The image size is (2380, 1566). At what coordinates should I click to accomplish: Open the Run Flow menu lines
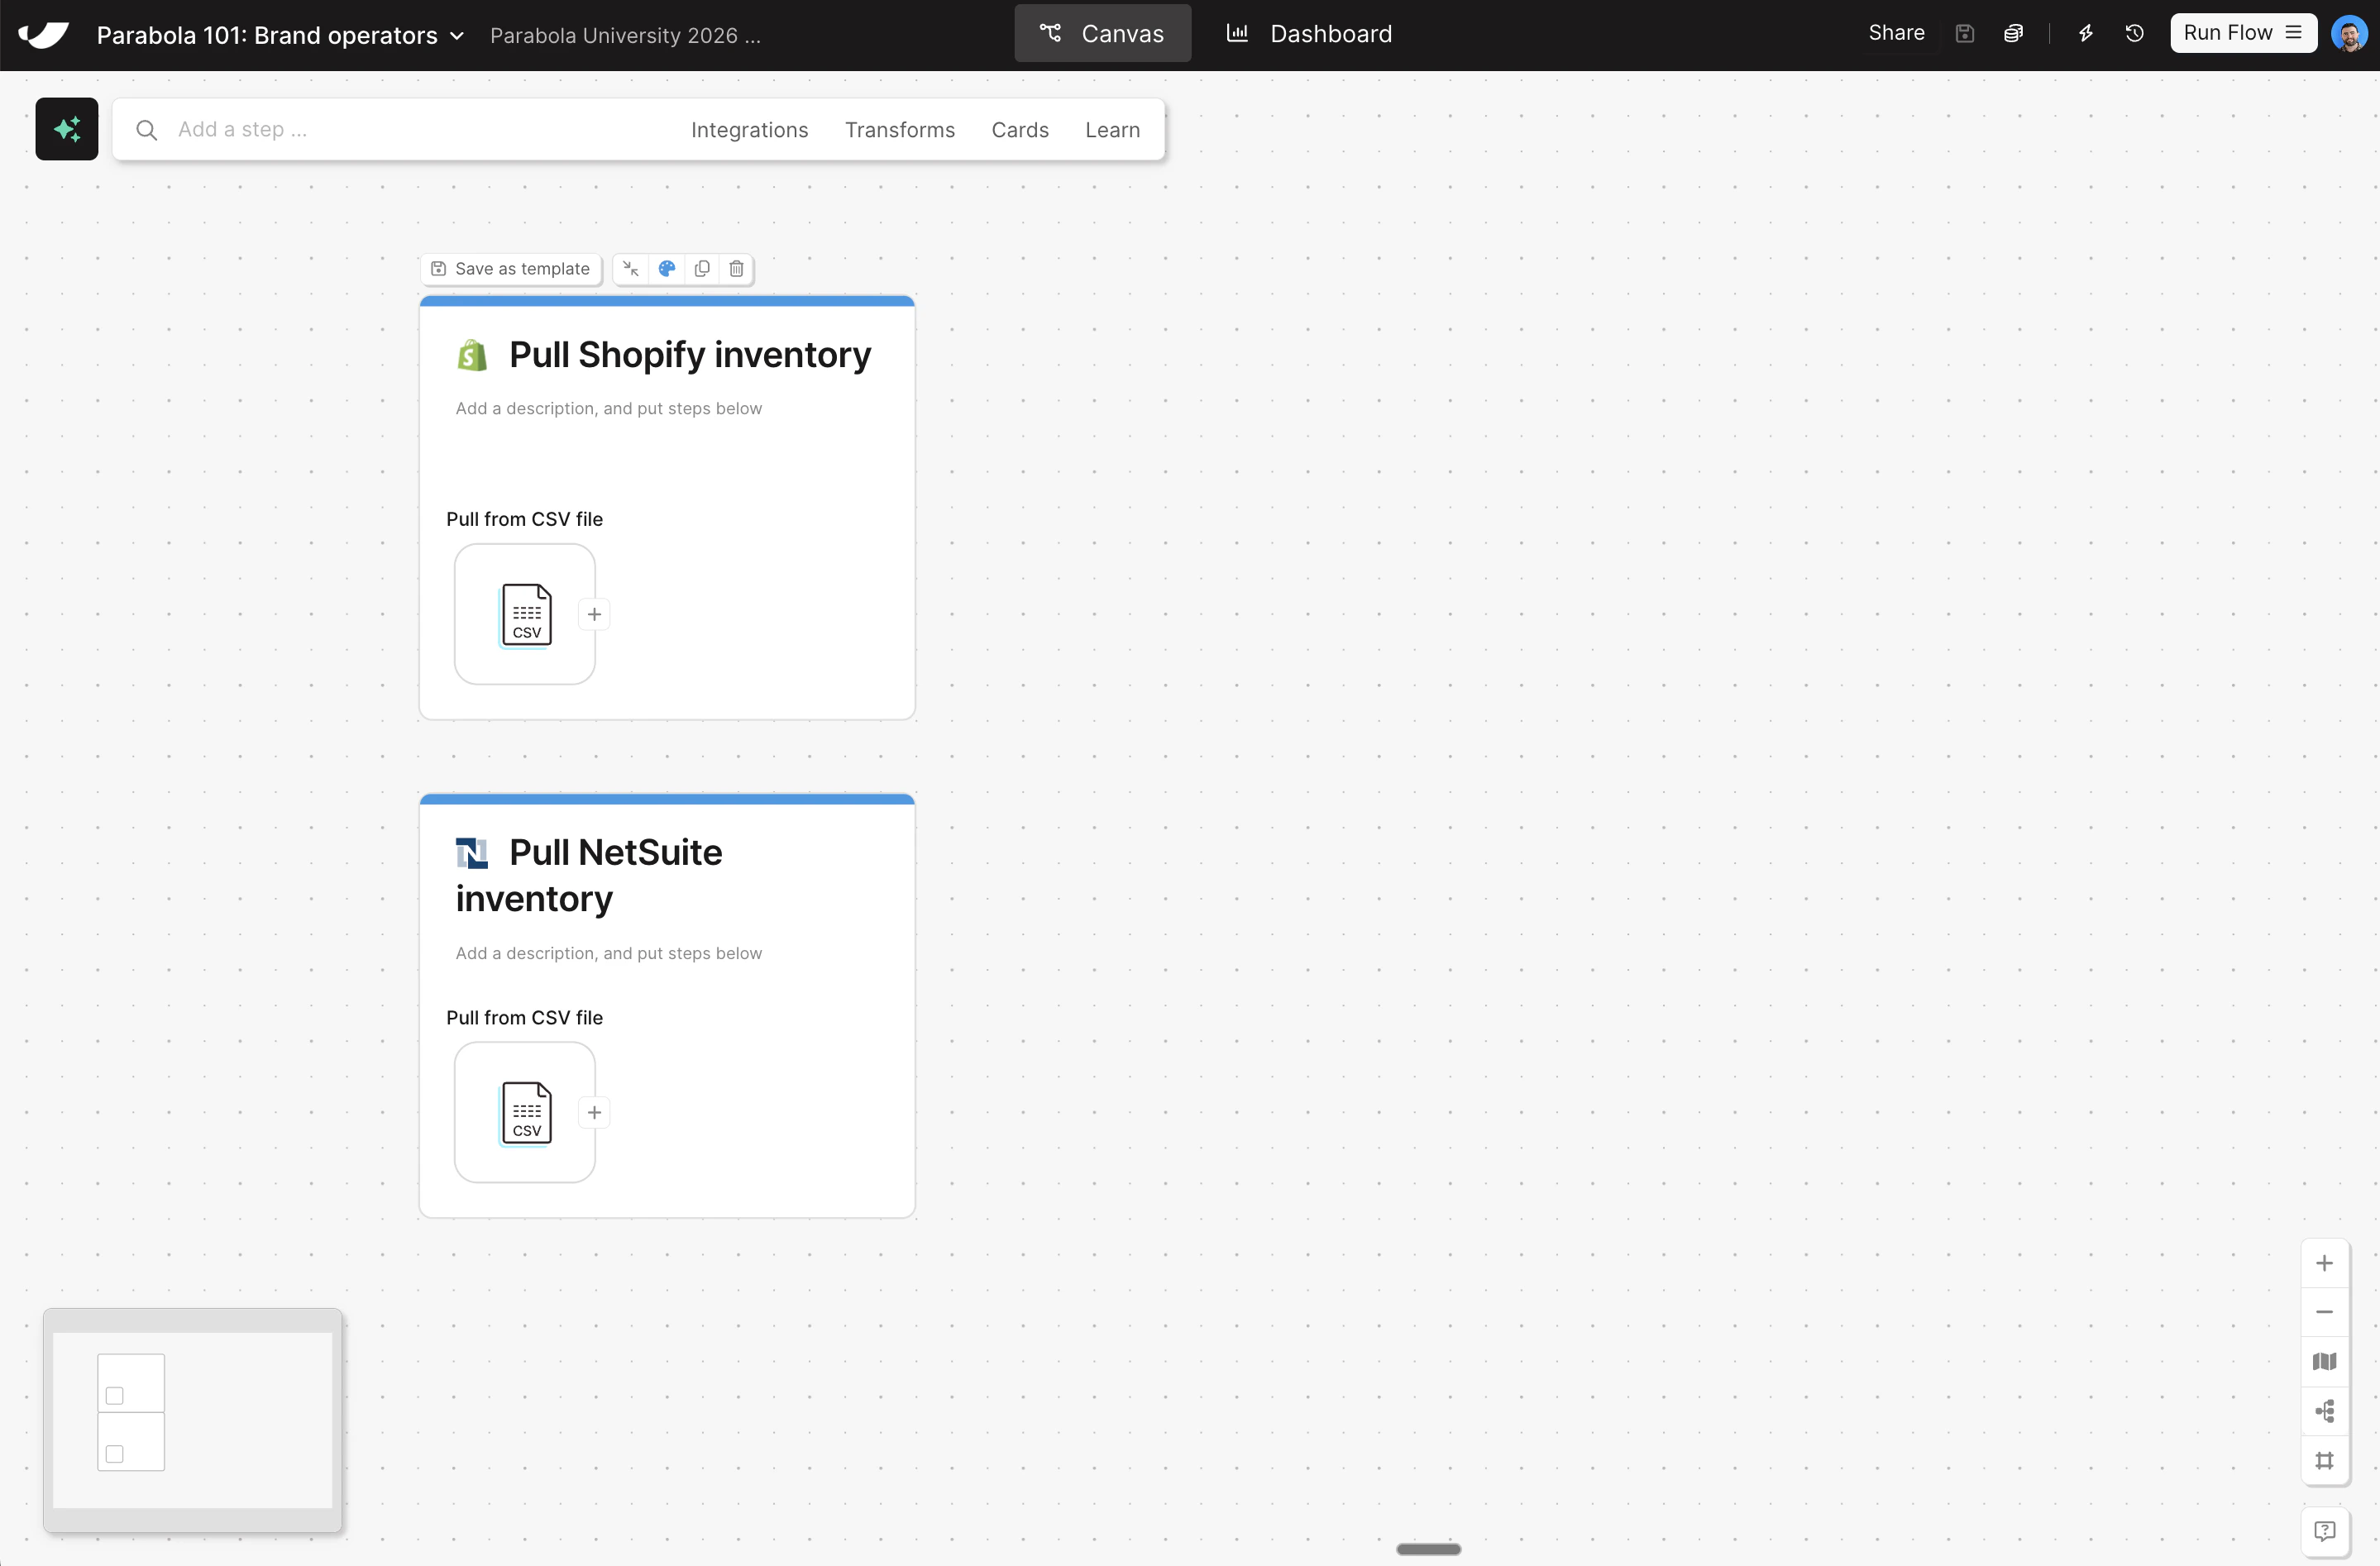tap(2294, 33)
